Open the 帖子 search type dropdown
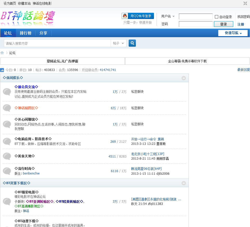 118,43
